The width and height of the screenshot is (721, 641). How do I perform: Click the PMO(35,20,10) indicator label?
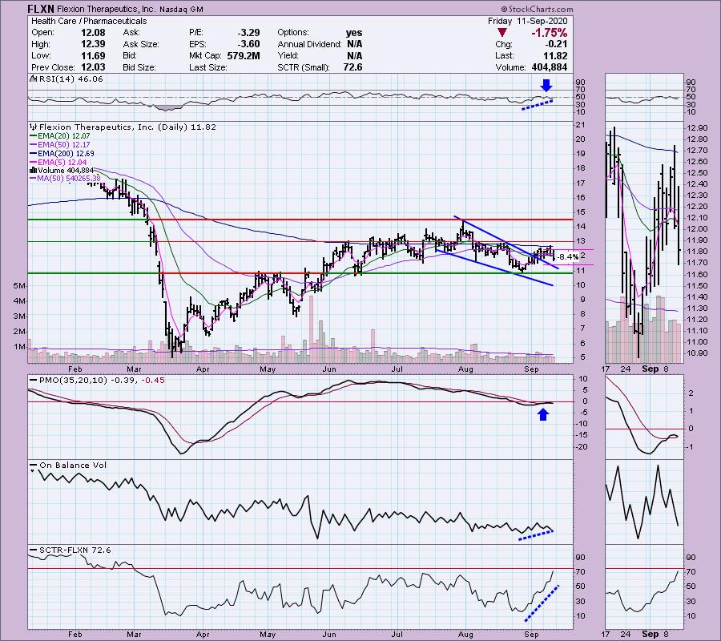[73, 381]
